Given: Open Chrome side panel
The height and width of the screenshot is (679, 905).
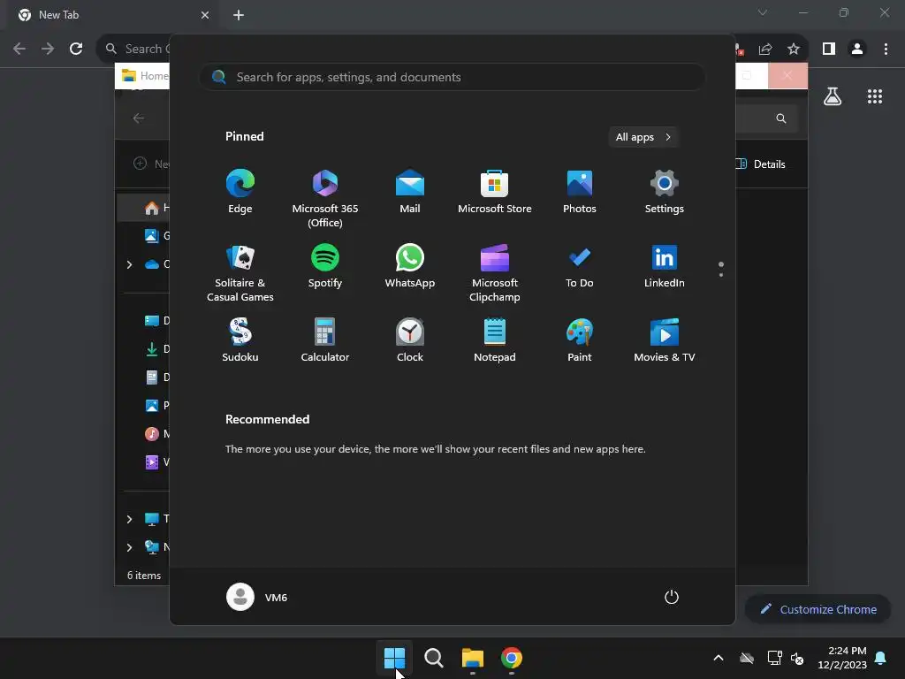Looking at the screenshot, I should point(829,50).
